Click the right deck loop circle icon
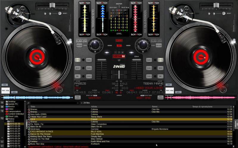Viewport: 238px width, 148px height. pyautogui.click(x=223, y=89)
